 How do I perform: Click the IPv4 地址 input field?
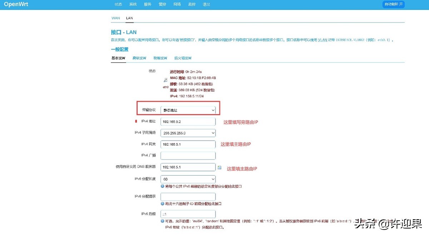(x=188, y=121)
